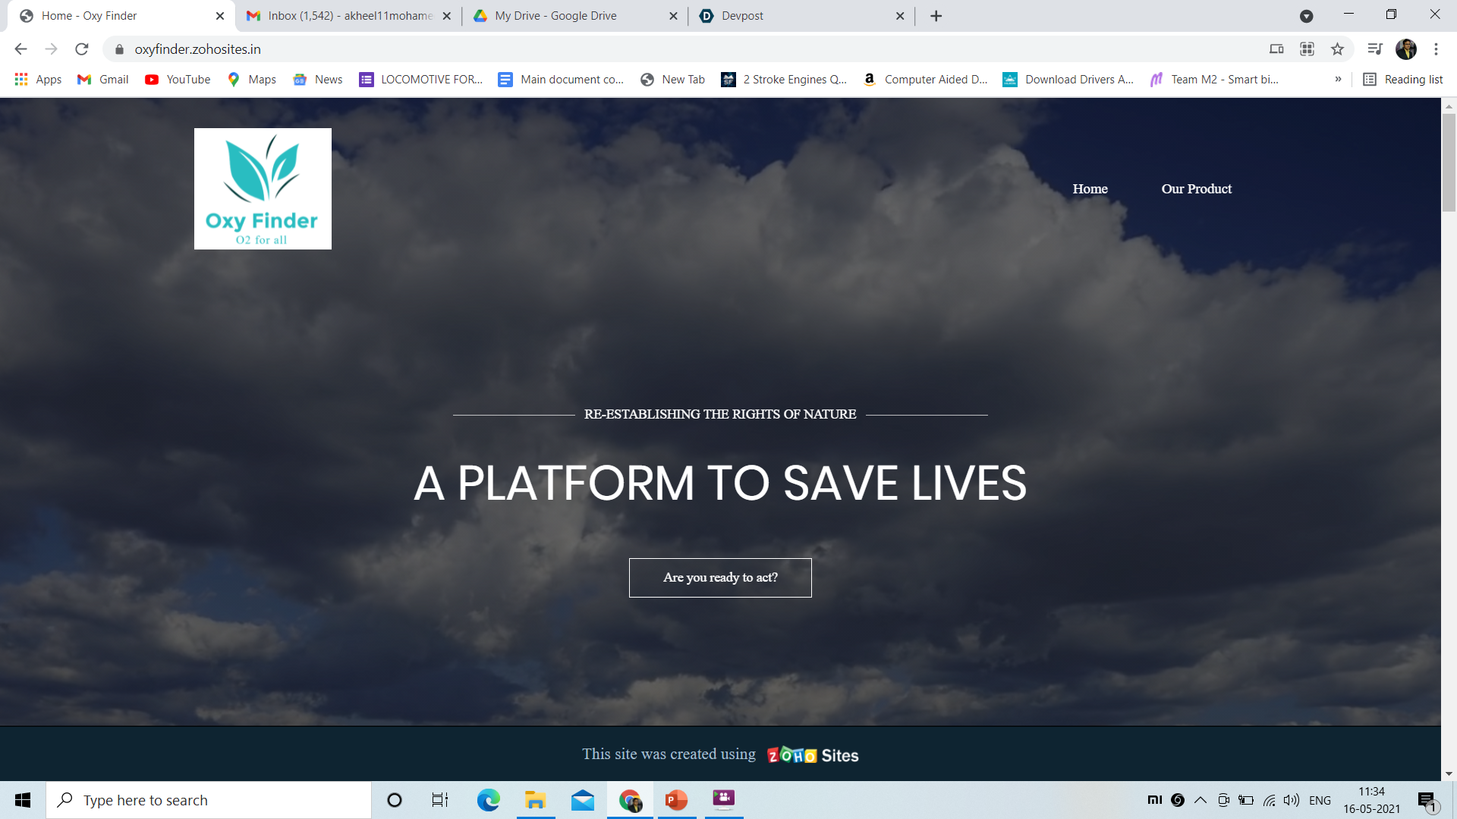
Task: Switch to the Devpost tab
Action: click(x=797, y=16)
